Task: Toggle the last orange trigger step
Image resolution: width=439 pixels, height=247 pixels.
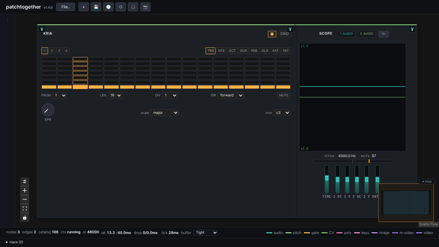Action: point(283,87)
